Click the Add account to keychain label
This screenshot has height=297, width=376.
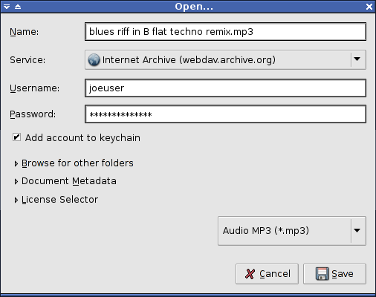coord(82,138)
